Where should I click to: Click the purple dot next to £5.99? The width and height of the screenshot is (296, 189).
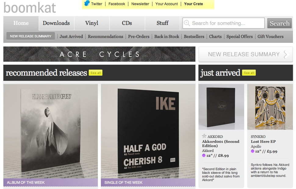click(x=252, y=151)
